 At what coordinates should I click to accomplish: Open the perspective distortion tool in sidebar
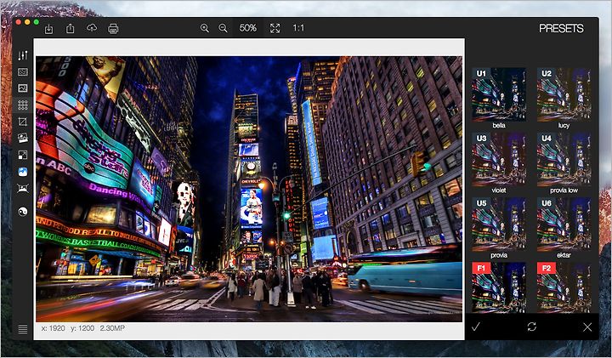[x=23, y=189]
